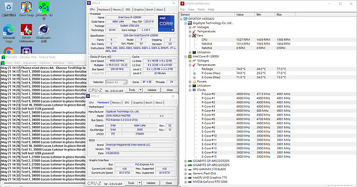Viewport: 357px width, 187px height.
Task: Launch Microsoft Edge desktop icon
Action: (8, 30)
